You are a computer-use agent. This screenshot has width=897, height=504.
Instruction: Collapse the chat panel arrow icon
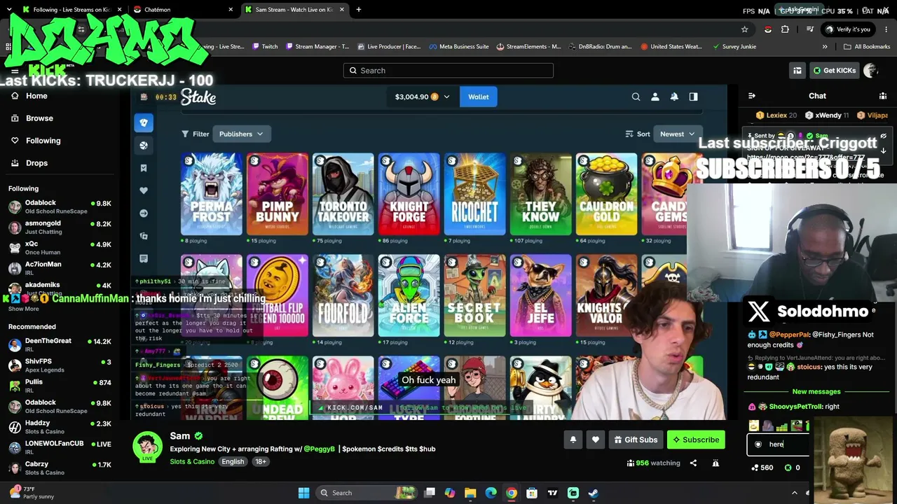(752, 96)
